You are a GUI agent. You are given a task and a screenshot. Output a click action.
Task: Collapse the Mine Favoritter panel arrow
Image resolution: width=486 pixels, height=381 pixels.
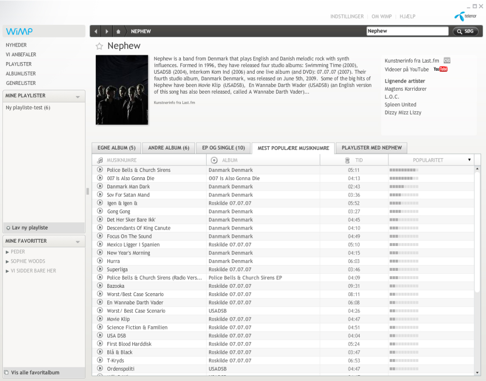[x=78, y=242]
